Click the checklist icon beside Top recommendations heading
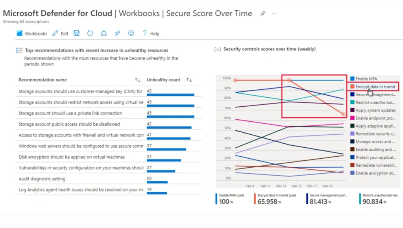Screen dimensions: 403x228 [x=19, y=50]
